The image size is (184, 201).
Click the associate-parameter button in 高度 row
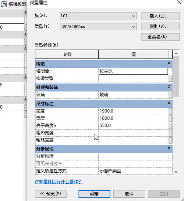click(170, 111)
